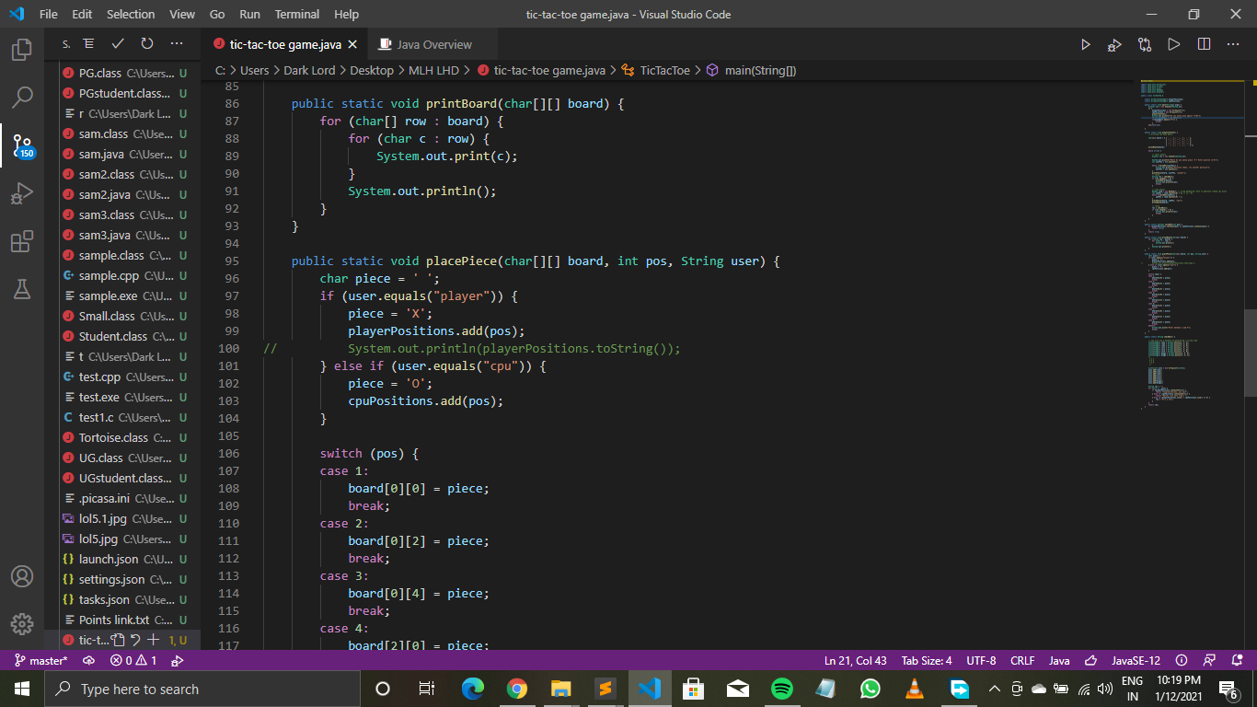The height and width of the screenshot is (707, 1257).
Task: Toggle source control view as tree
Action: [x=88, y=44]
